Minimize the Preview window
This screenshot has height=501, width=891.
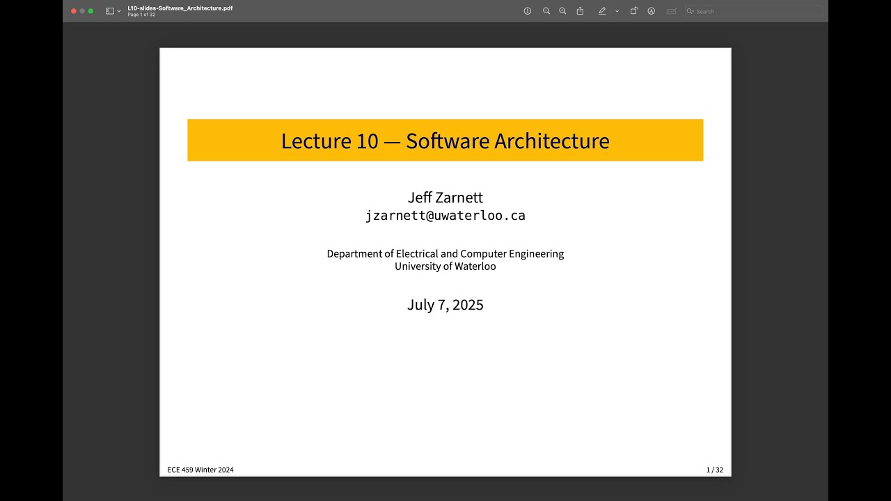pyautogui.click(x=82, y=11)
